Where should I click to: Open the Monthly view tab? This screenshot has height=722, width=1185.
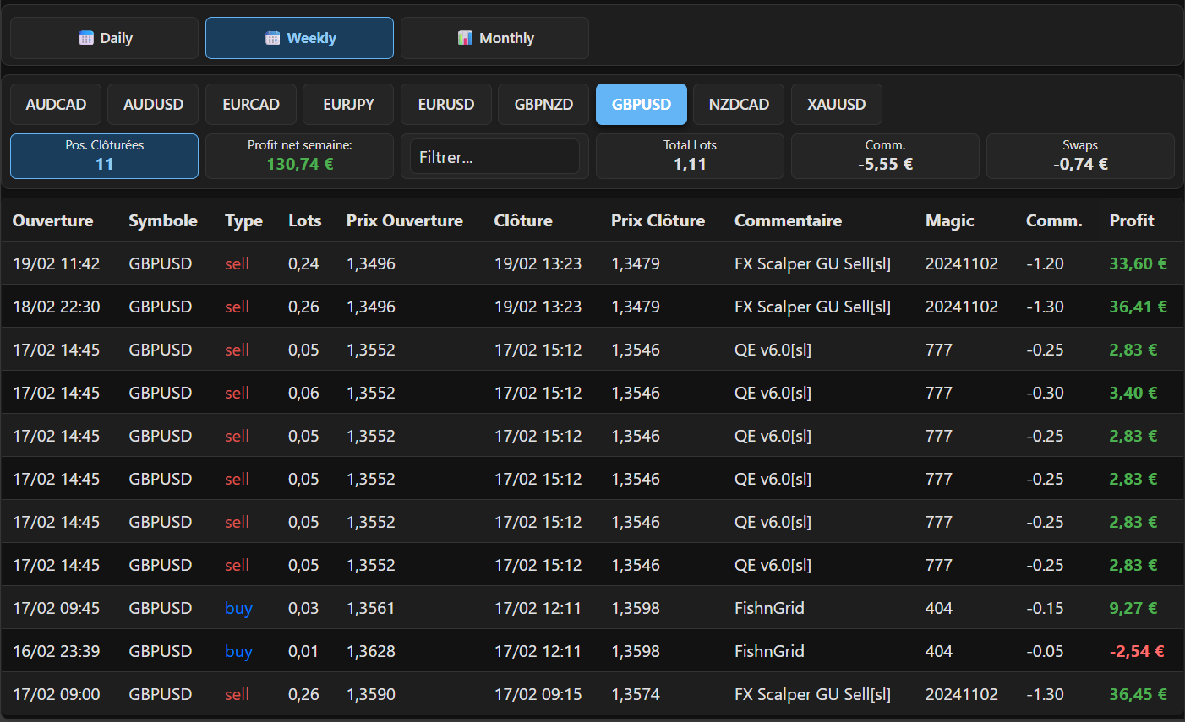click(494, 38)
